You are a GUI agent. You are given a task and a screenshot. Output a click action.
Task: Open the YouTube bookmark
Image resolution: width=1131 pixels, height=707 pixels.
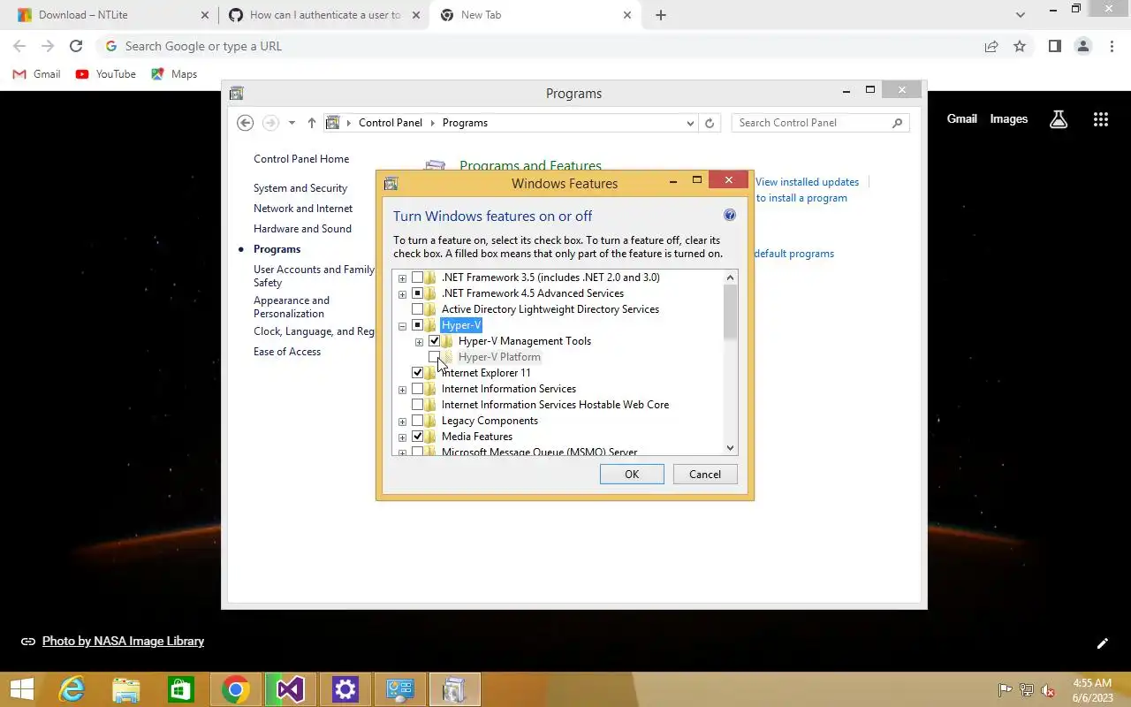tap(106, 74)
